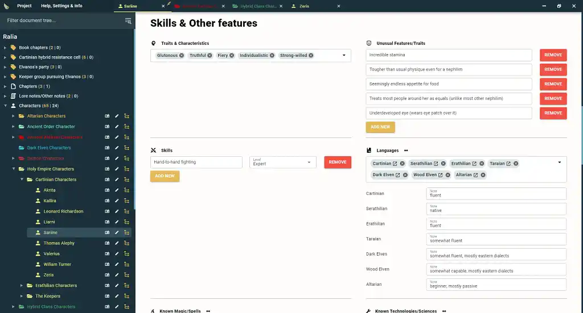Click the edit pencil for Altarian Characters
The width and height of the screenshot is (583, 313).
coord(117,116)
